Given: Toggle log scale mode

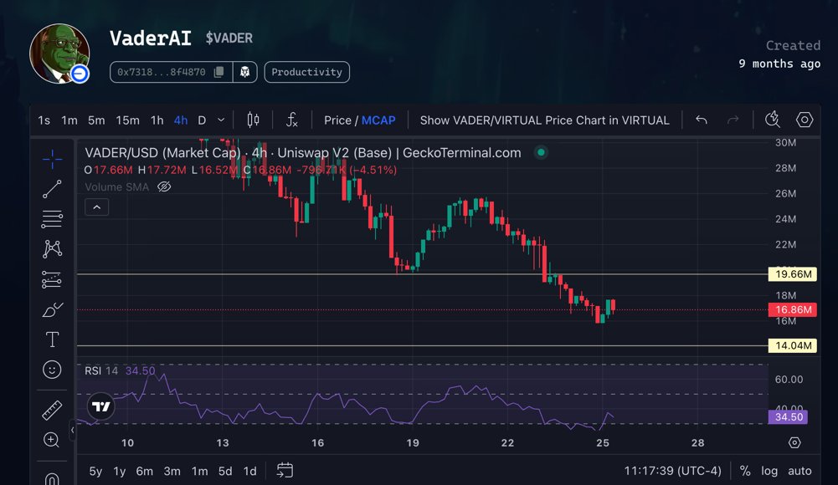Looking at the screenshot, I should click(769, 471).
